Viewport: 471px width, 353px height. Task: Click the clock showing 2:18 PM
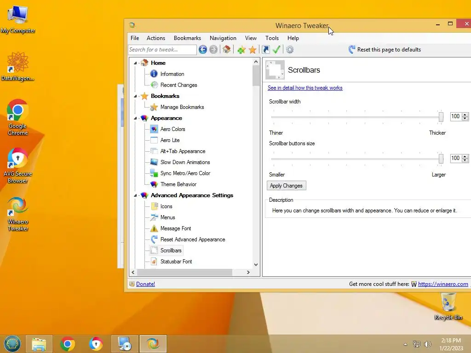451,341
